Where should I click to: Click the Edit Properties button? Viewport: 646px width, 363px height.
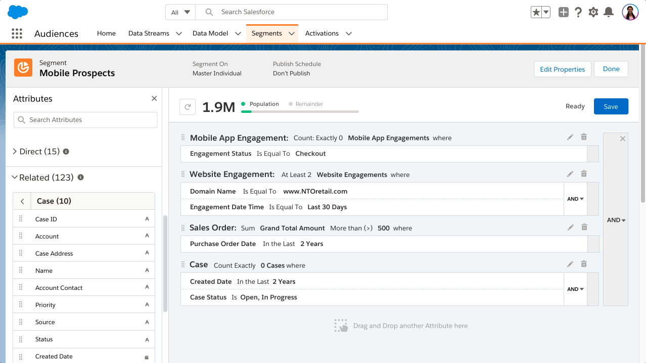[x=562, y=69]
